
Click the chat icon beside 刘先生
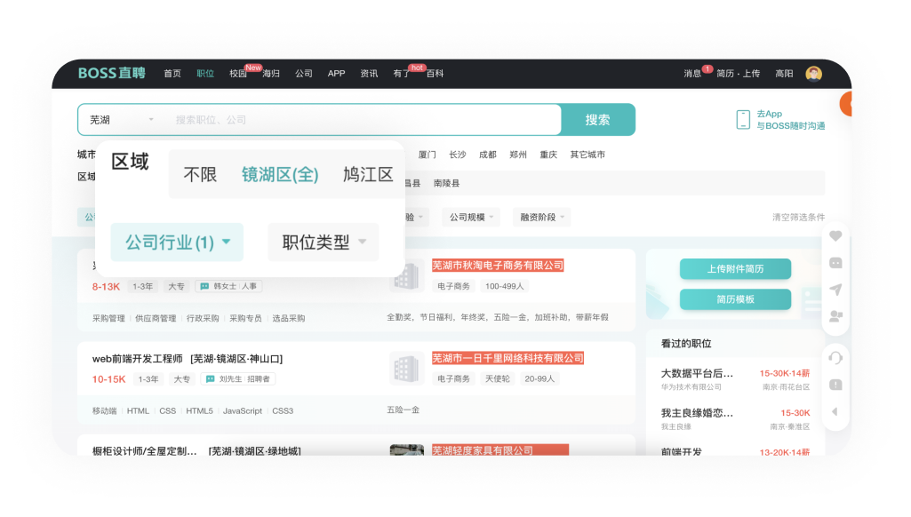[x=211, y=379]
